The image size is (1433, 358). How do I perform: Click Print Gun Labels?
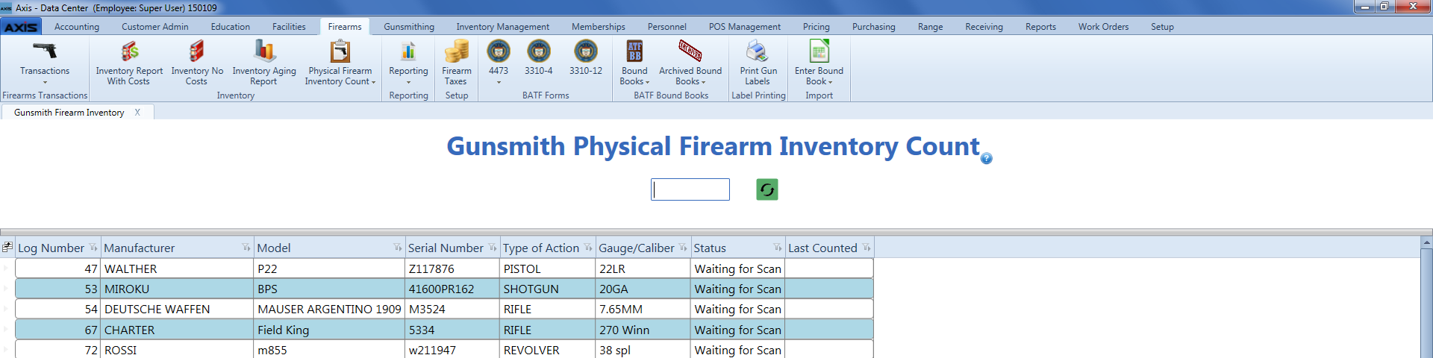point(758,63)
